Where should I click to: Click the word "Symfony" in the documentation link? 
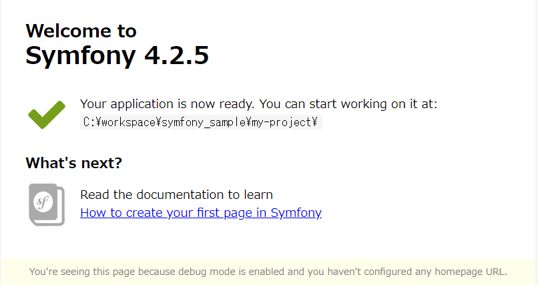point(296,213)
